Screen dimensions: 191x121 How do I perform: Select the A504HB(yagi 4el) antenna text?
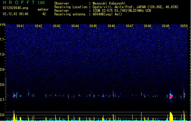pos(107,14)
